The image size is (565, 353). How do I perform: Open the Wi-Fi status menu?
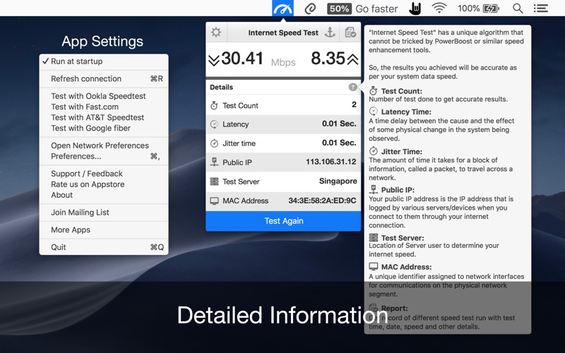click(x=439, y=8)
